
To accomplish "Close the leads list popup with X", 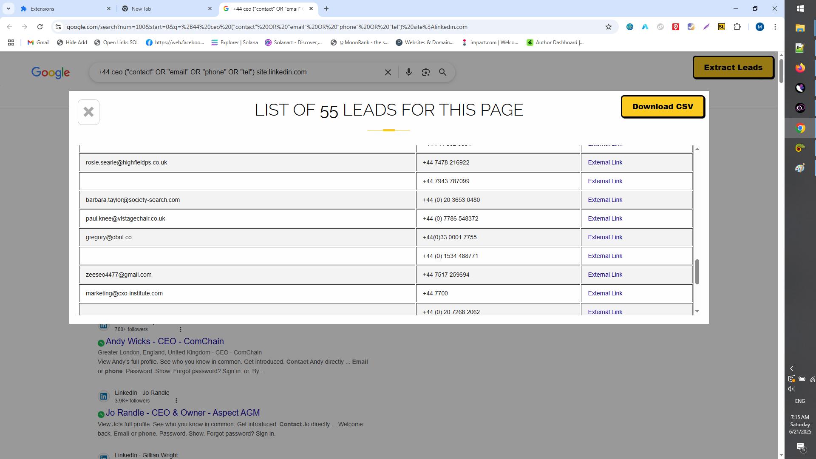I will pyautogui.click(x=88, y=112).
